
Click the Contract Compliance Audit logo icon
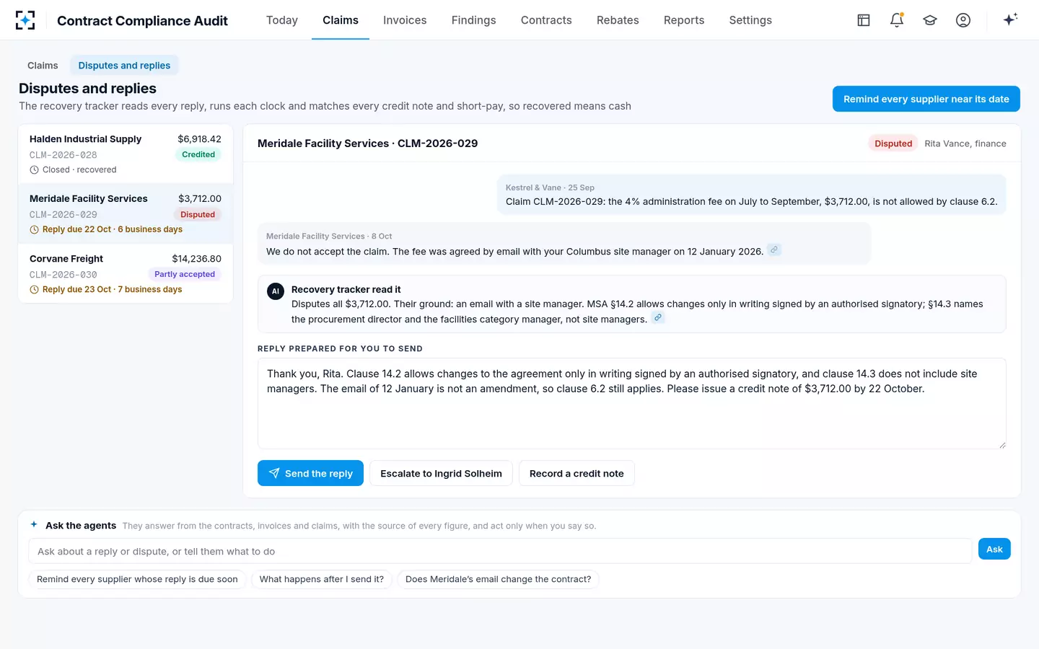[x=25, y=20]
